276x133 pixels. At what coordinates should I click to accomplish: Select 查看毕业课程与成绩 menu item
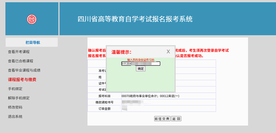pos(24,70)
